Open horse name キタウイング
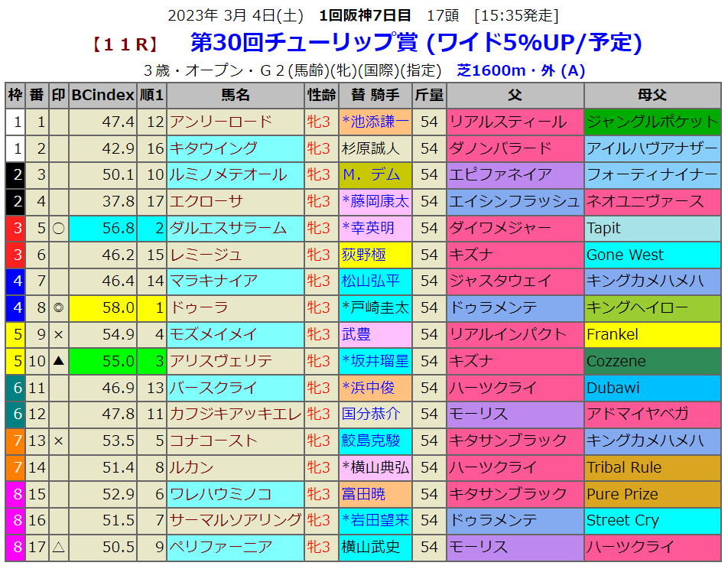Viewport: 728px width, 569px height. (x=213, y=148)
